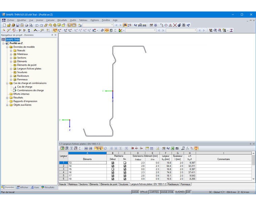Open the Fichier menu
The height and width of the screenshot is (206, 256).
11,20
